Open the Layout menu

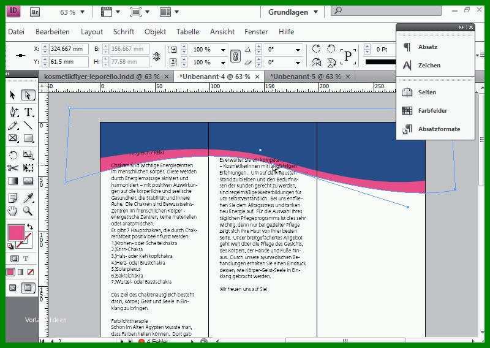(92, 32)
